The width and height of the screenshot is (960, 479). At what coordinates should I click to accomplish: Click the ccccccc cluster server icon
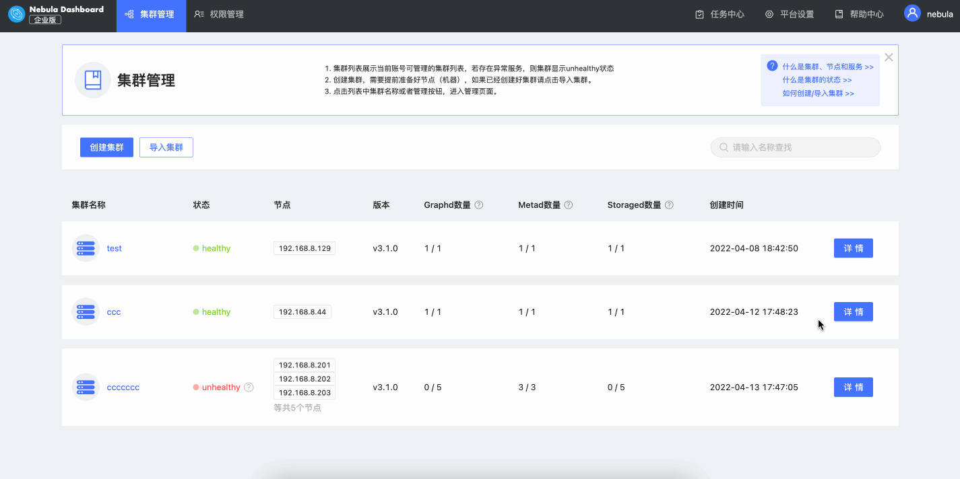(86, 388)
